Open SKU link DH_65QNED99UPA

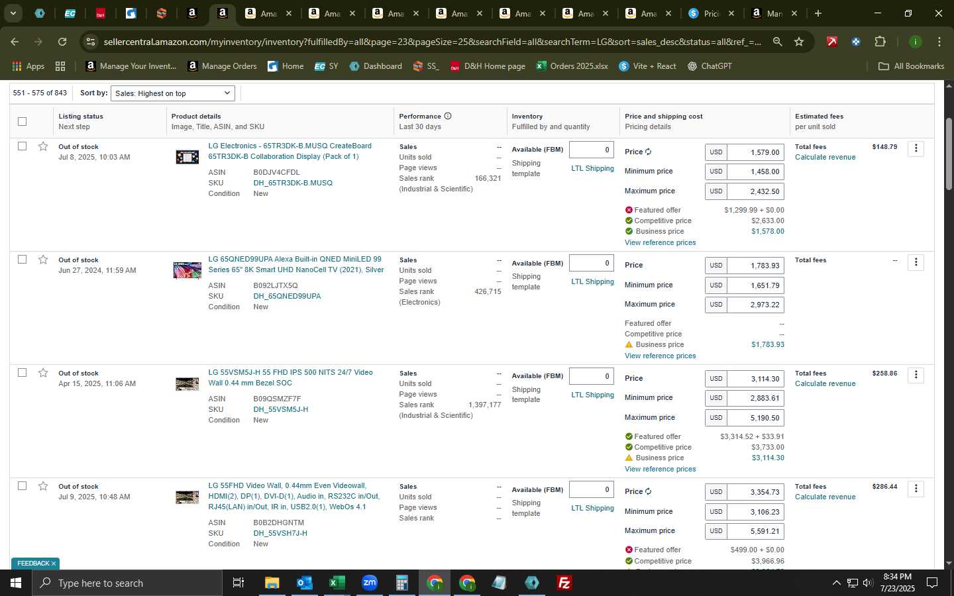287,296
